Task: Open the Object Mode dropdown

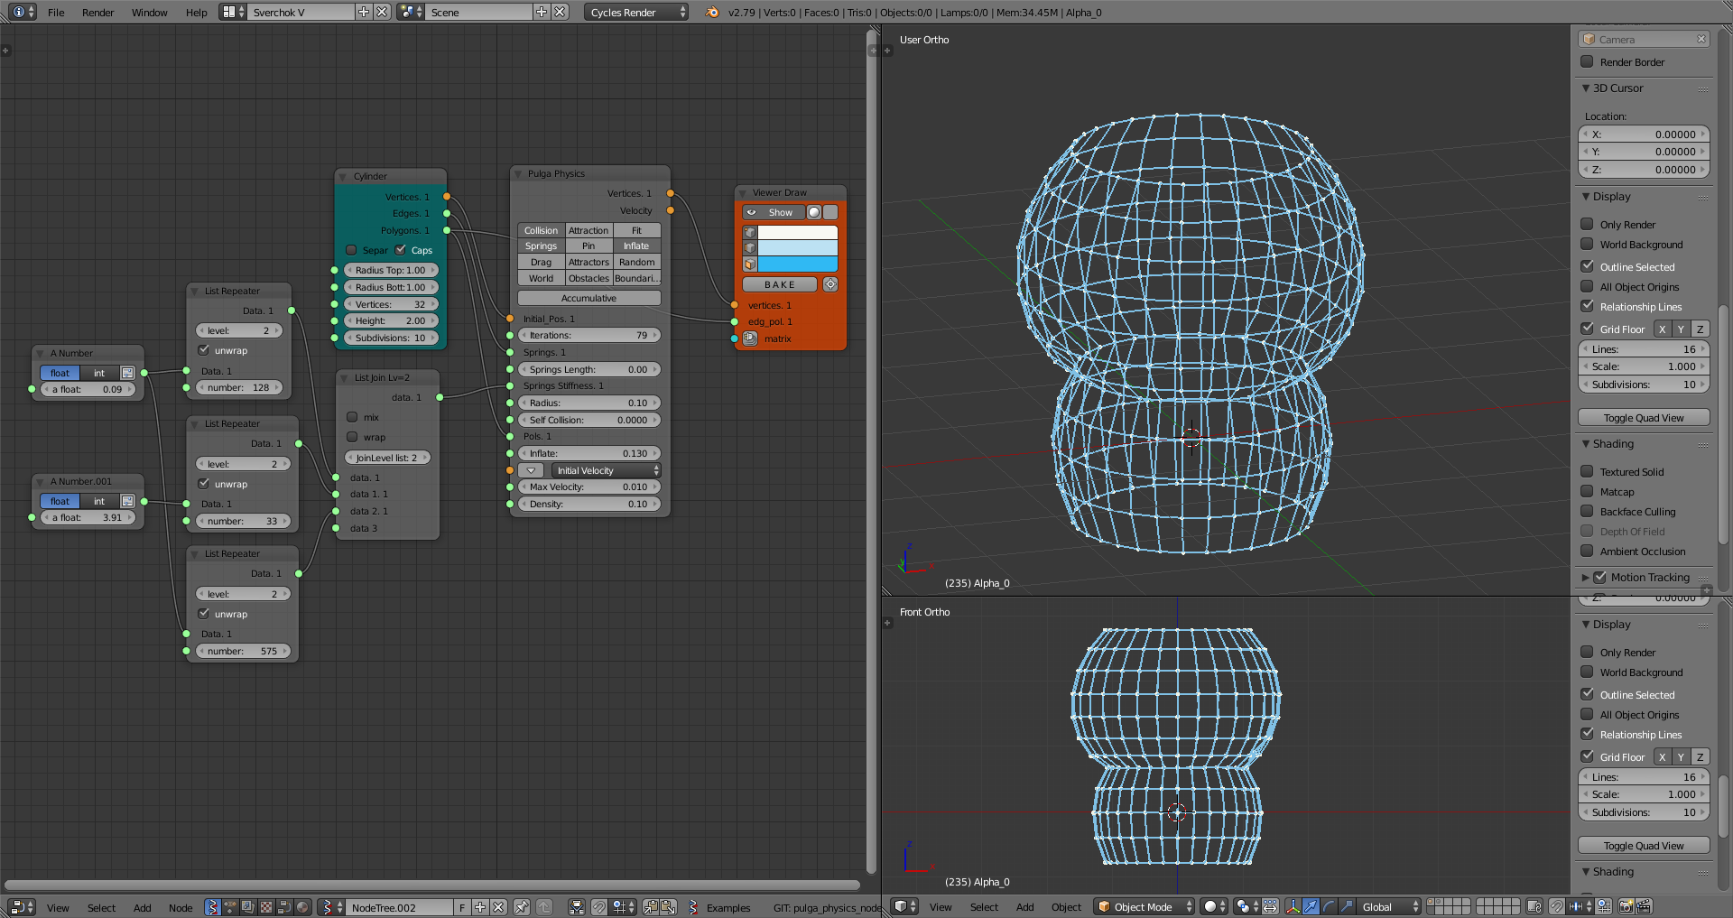Action: [x=1145, y=906]
